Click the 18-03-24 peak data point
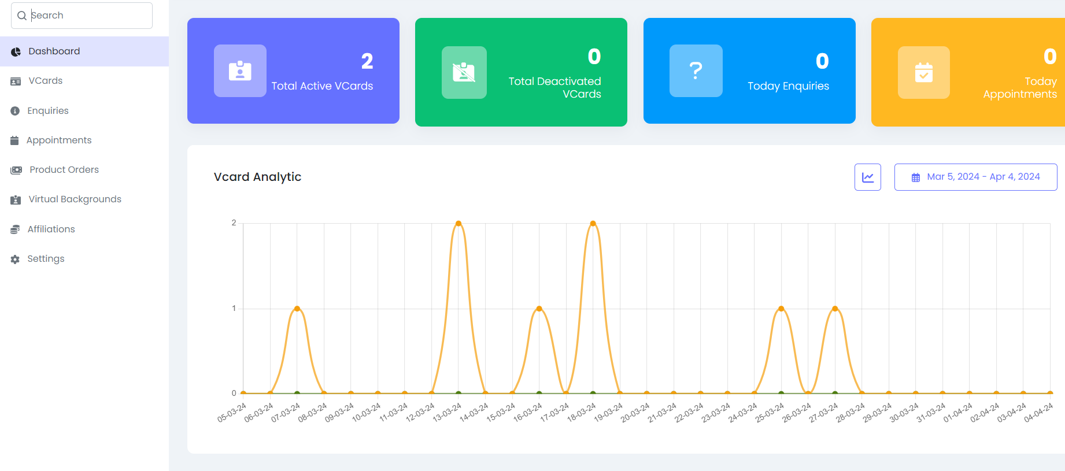This screenshot has height=471, width=1065. point(593,223)
